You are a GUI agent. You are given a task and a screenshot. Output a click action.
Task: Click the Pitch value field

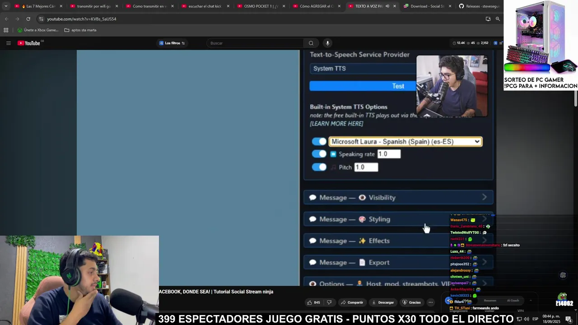[x=366, y=167]
